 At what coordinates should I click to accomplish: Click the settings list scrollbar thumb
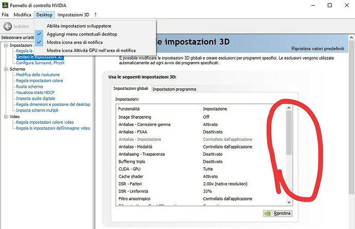tap(289, 133)
